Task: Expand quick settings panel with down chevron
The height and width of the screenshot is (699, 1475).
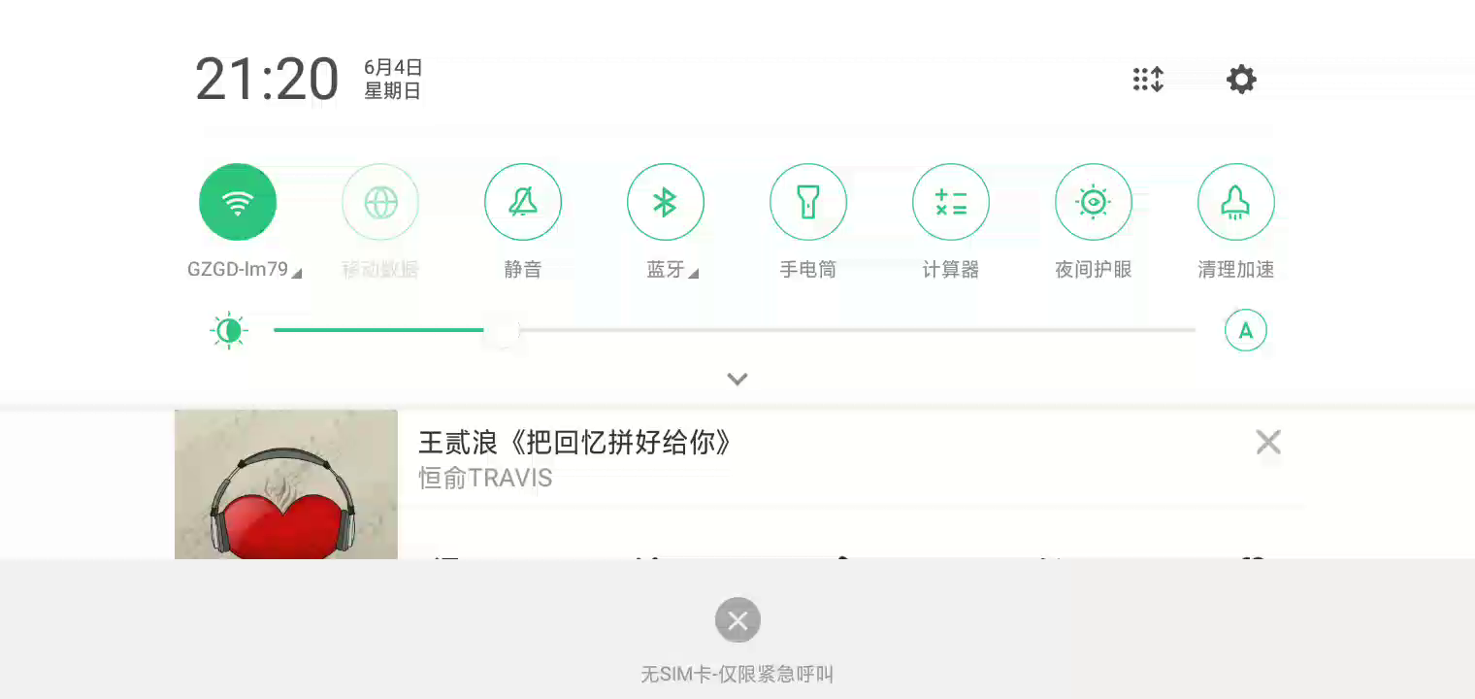Action: pyautogui.click(x=737, y=379)
